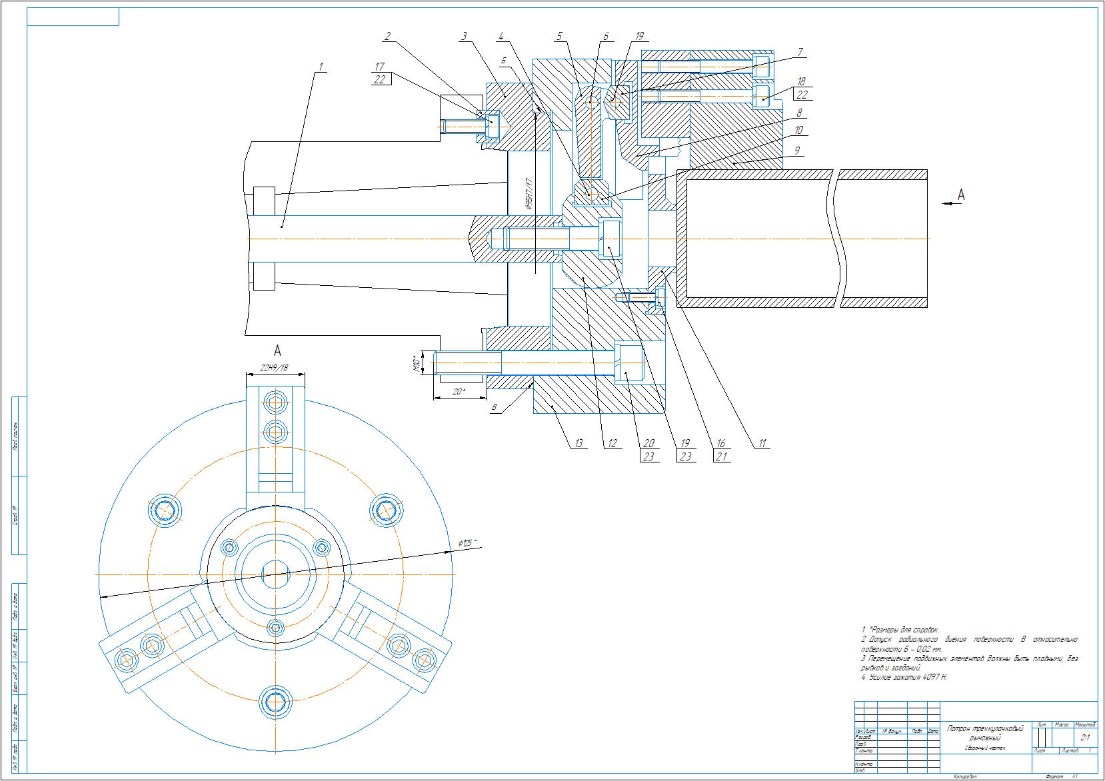Screen dimensions: 1105x781
Task: Click part callout number 11
Action: pos(761,444)
